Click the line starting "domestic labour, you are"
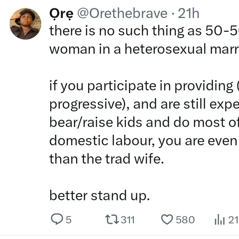The height and width of the screenshot is (239, 239). (144, 141)
